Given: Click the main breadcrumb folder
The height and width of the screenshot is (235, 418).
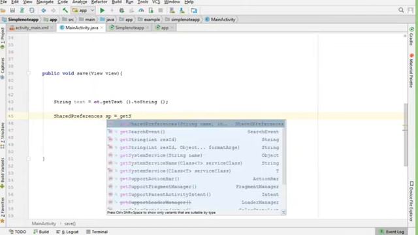Looking at the screenshot, I should click(87, 20).
